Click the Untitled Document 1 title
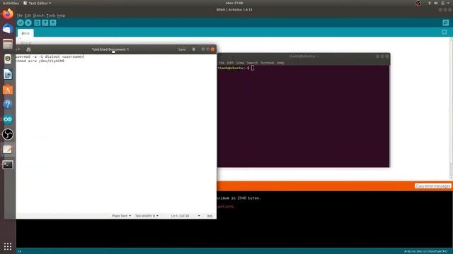The image size is (453, 254). tap(110, 49)
